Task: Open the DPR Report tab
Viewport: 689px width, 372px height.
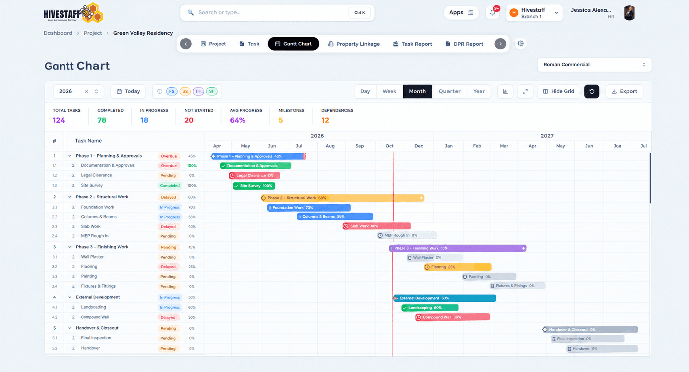Action: click(x=464, y=44)
